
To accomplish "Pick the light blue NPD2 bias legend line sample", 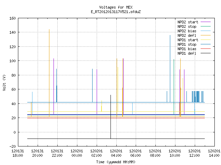I will 205,31.
